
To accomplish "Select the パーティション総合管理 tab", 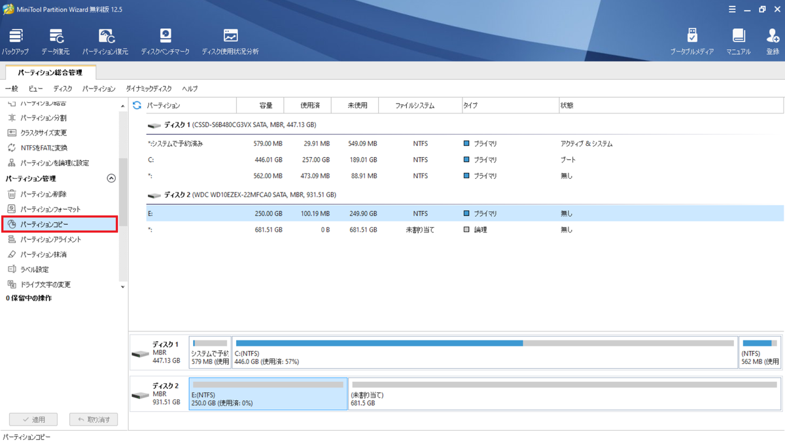I will 50,73.
